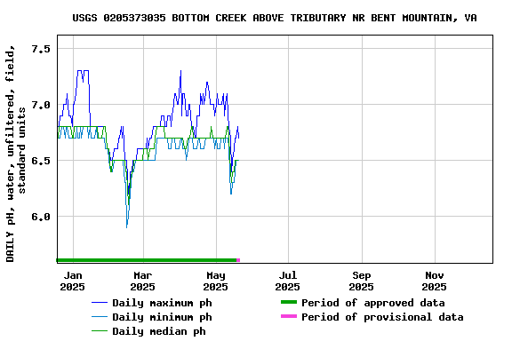Click the chart title mentioning BOTTOM CREEK

click(x=275, y=18)
